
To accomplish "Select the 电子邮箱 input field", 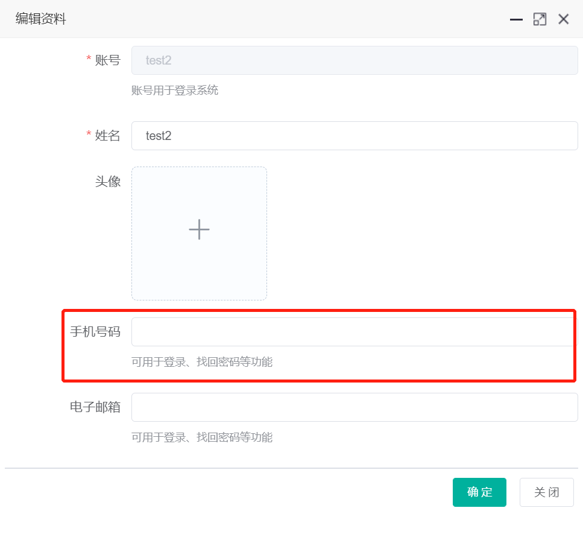I will [355, 407].
